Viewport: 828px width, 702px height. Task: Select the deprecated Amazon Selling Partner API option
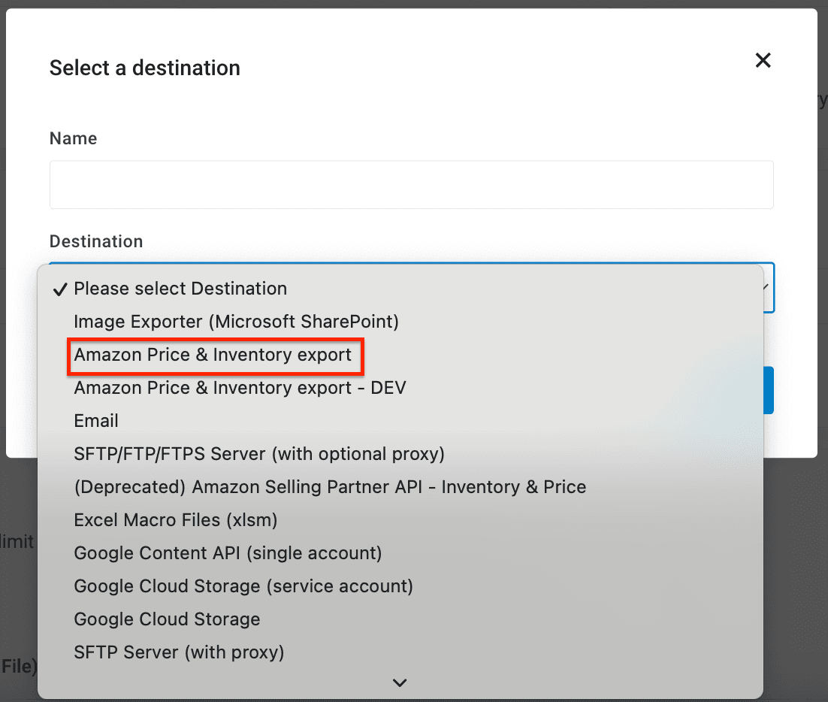[330, 487]
